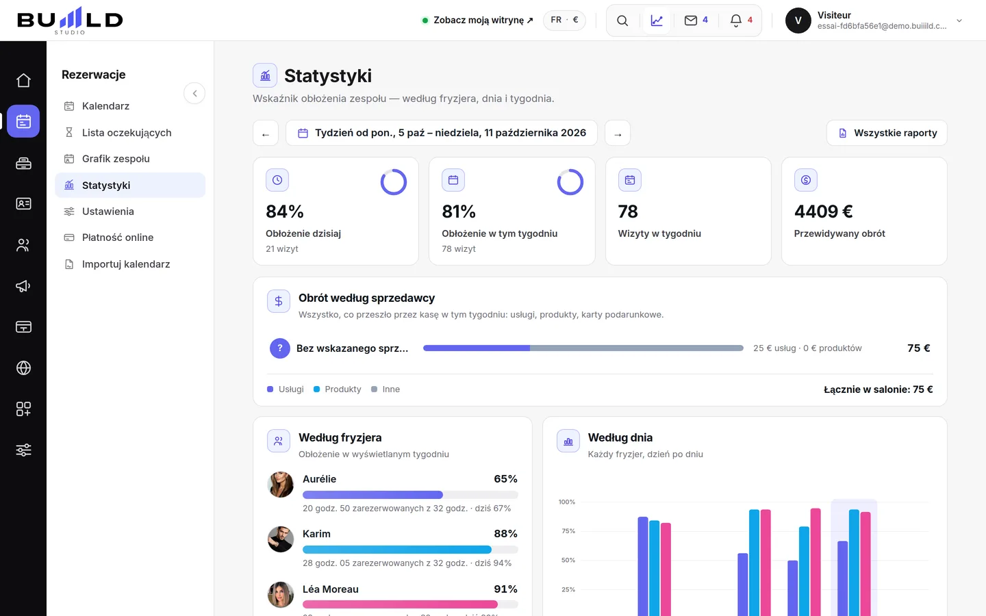Go to next week arrow
This screenshot has width=986, height=616.
click(618, 133)
